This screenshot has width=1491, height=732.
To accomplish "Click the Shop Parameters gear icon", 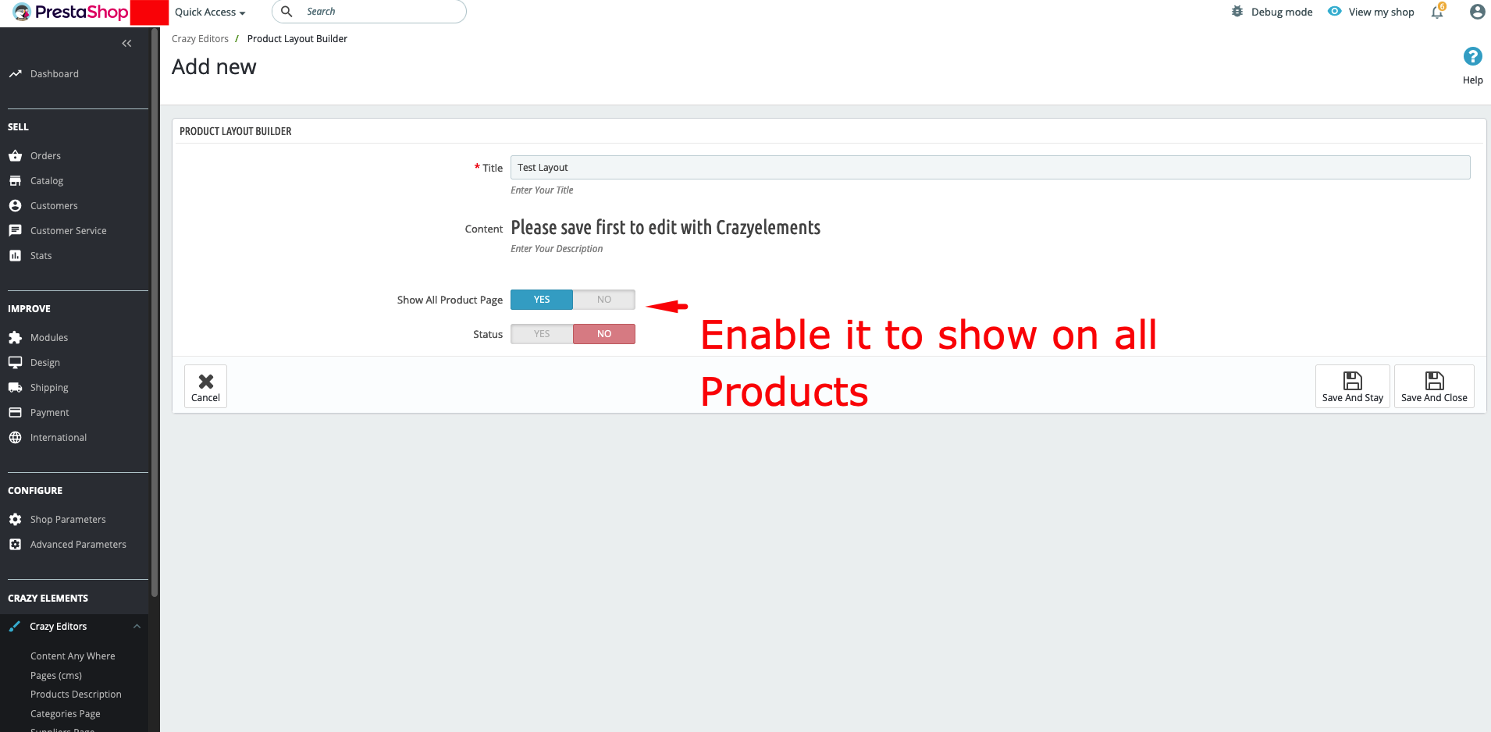I will [15, 520].
